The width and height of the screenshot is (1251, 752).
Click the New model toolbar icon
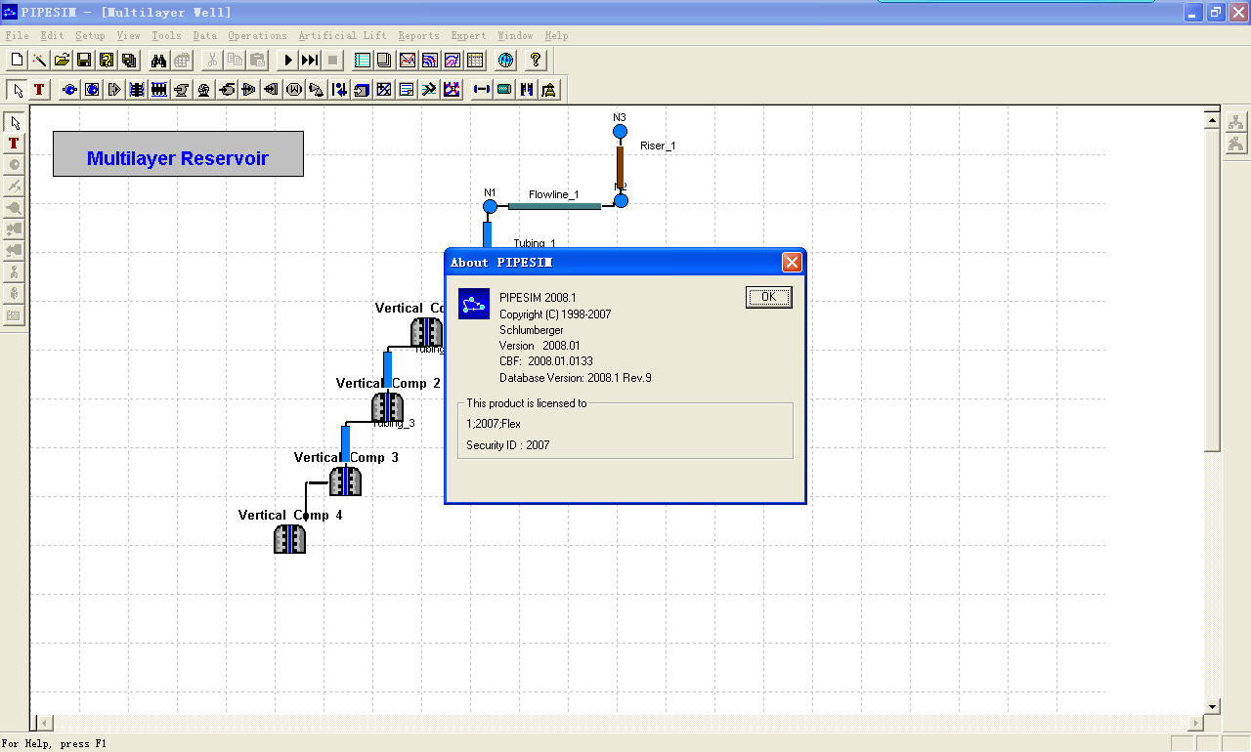pos(17,60)
